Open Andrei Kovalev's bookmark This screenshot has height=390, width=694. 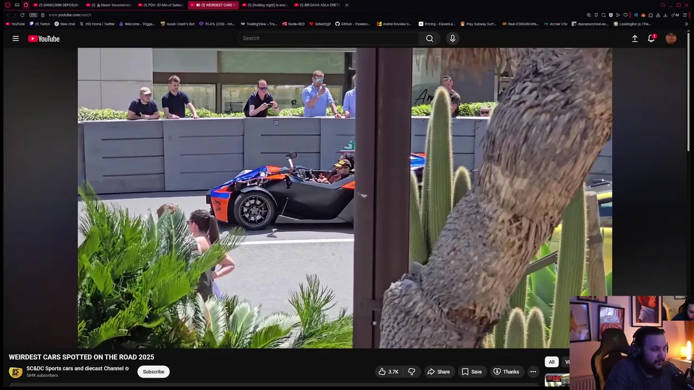point(394,24)
